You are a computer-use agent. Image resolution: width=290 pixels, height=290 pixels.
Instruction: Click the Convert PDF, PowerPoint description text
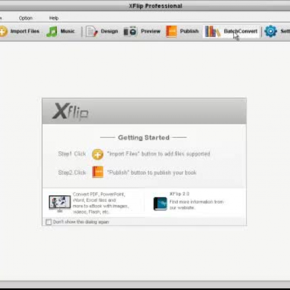(x=100, y=203)
